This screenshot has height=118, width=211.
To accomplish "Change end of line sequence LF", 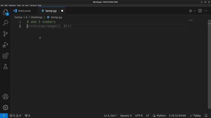I will pos(148,115).
